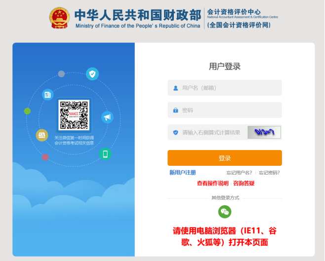The image size is (325, 261).
Task: Open the 新用户注册 registration link
Action: [x=183, y=172]
